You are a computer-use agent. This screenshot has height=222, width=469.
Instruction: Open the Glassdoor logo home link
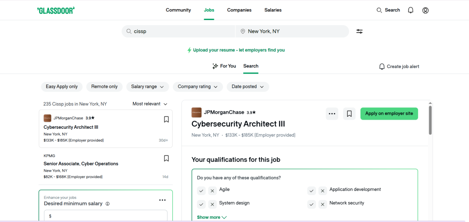(x=55, y=10)
